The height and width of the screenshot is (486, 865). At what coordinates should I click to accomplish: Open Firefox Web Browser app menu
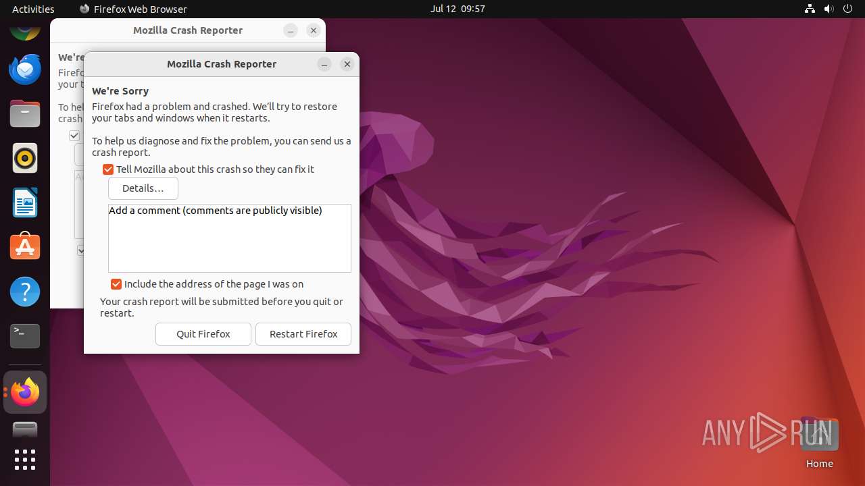pyautogui.click(x=133, y=9)
